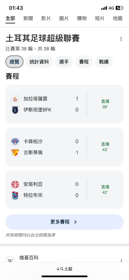Image resolution: width=129 pixels, height=280 pixels.
Task: Switch to the 影片 search tab
Action: tap(46, 18)
